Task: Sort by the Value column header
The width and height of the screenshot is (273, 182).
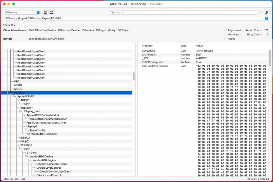Action: coord(199,46)
